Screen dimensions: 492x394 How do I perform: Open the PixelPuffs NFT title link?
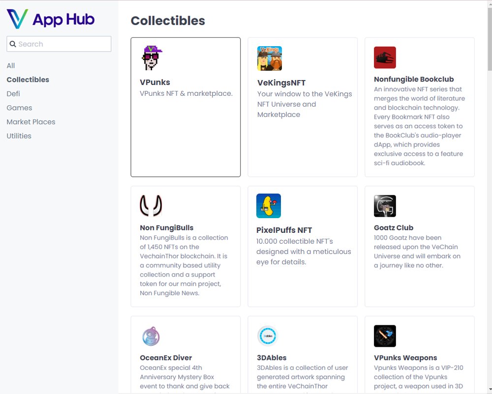point(284,230)
